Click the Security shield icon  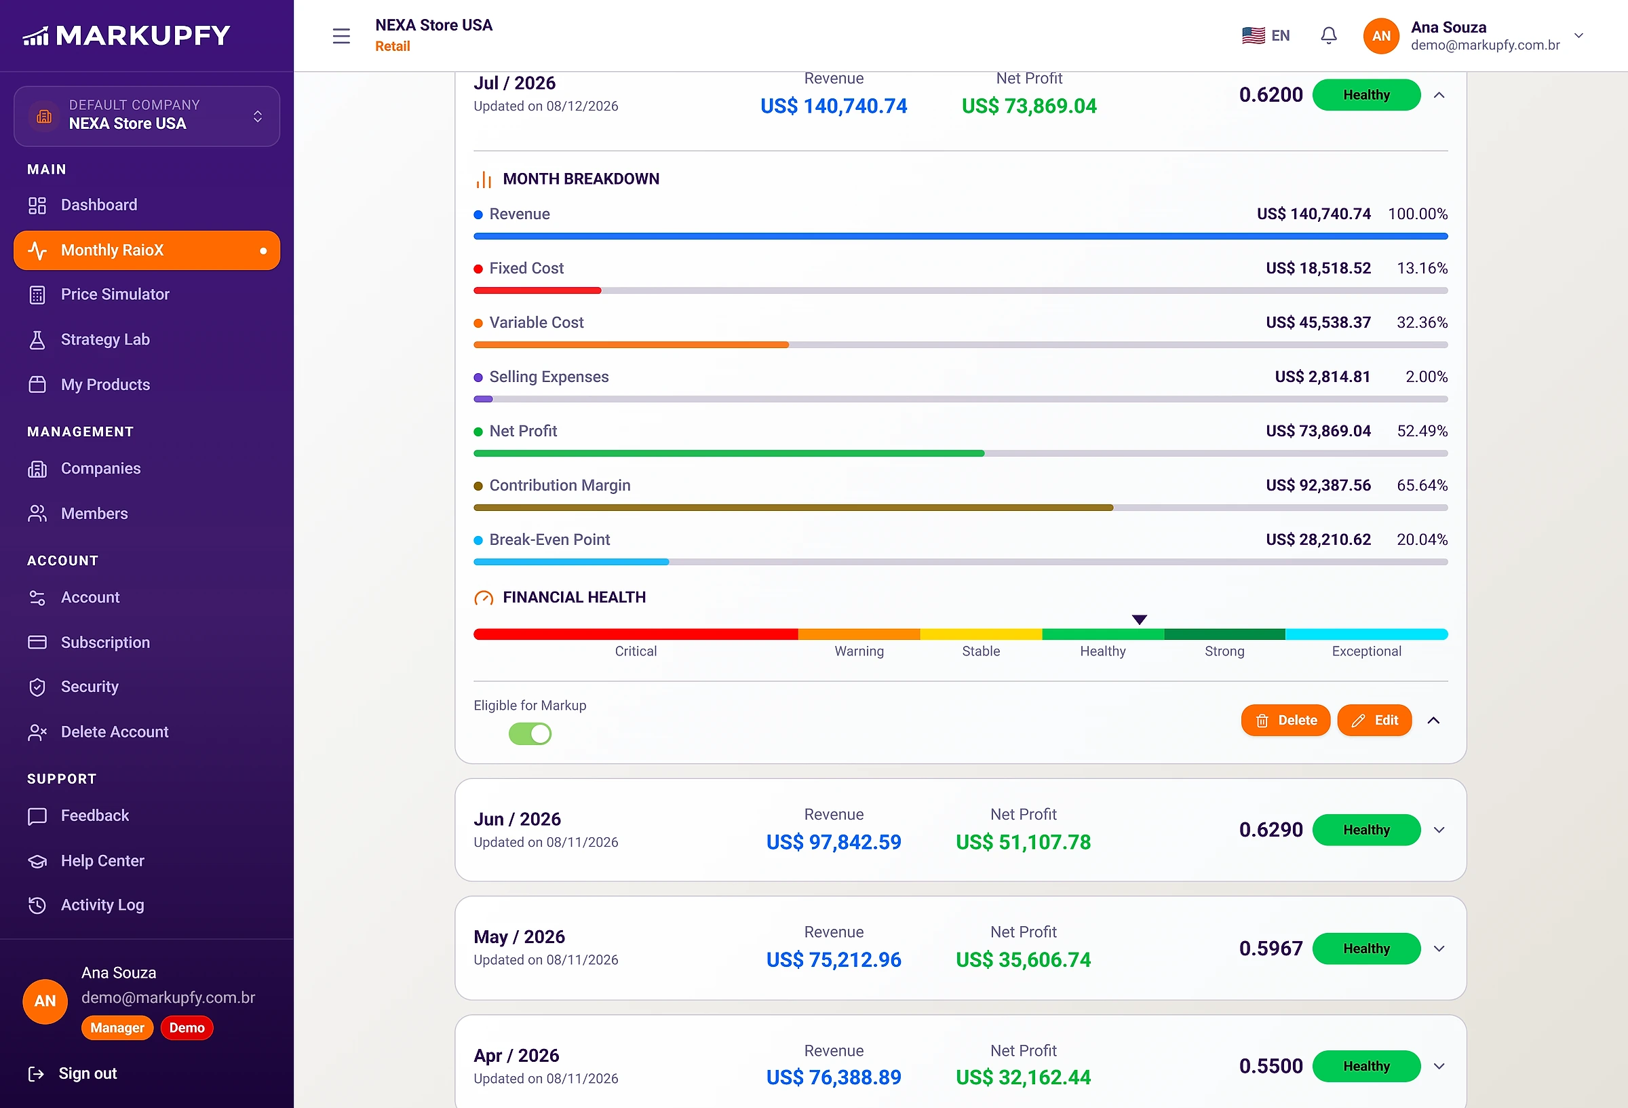tap(37, 687)
